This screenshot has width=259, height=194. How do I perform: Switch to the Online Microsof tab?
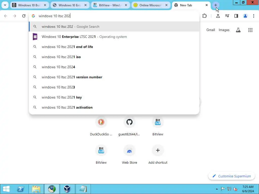click(x=151, y=5)
